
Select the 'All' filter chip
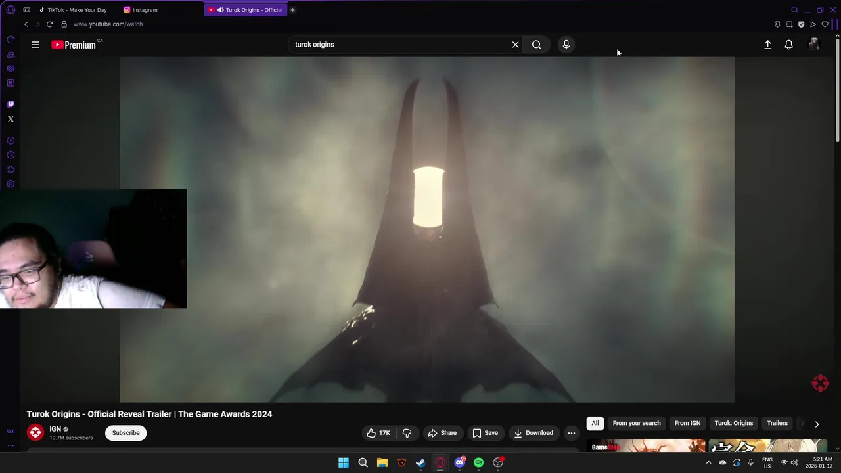pos(595,423)
